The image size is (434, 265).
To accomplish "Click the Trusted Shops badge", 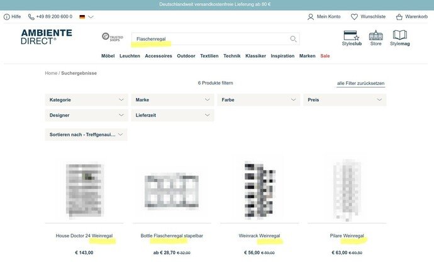I will pos(112,38).
